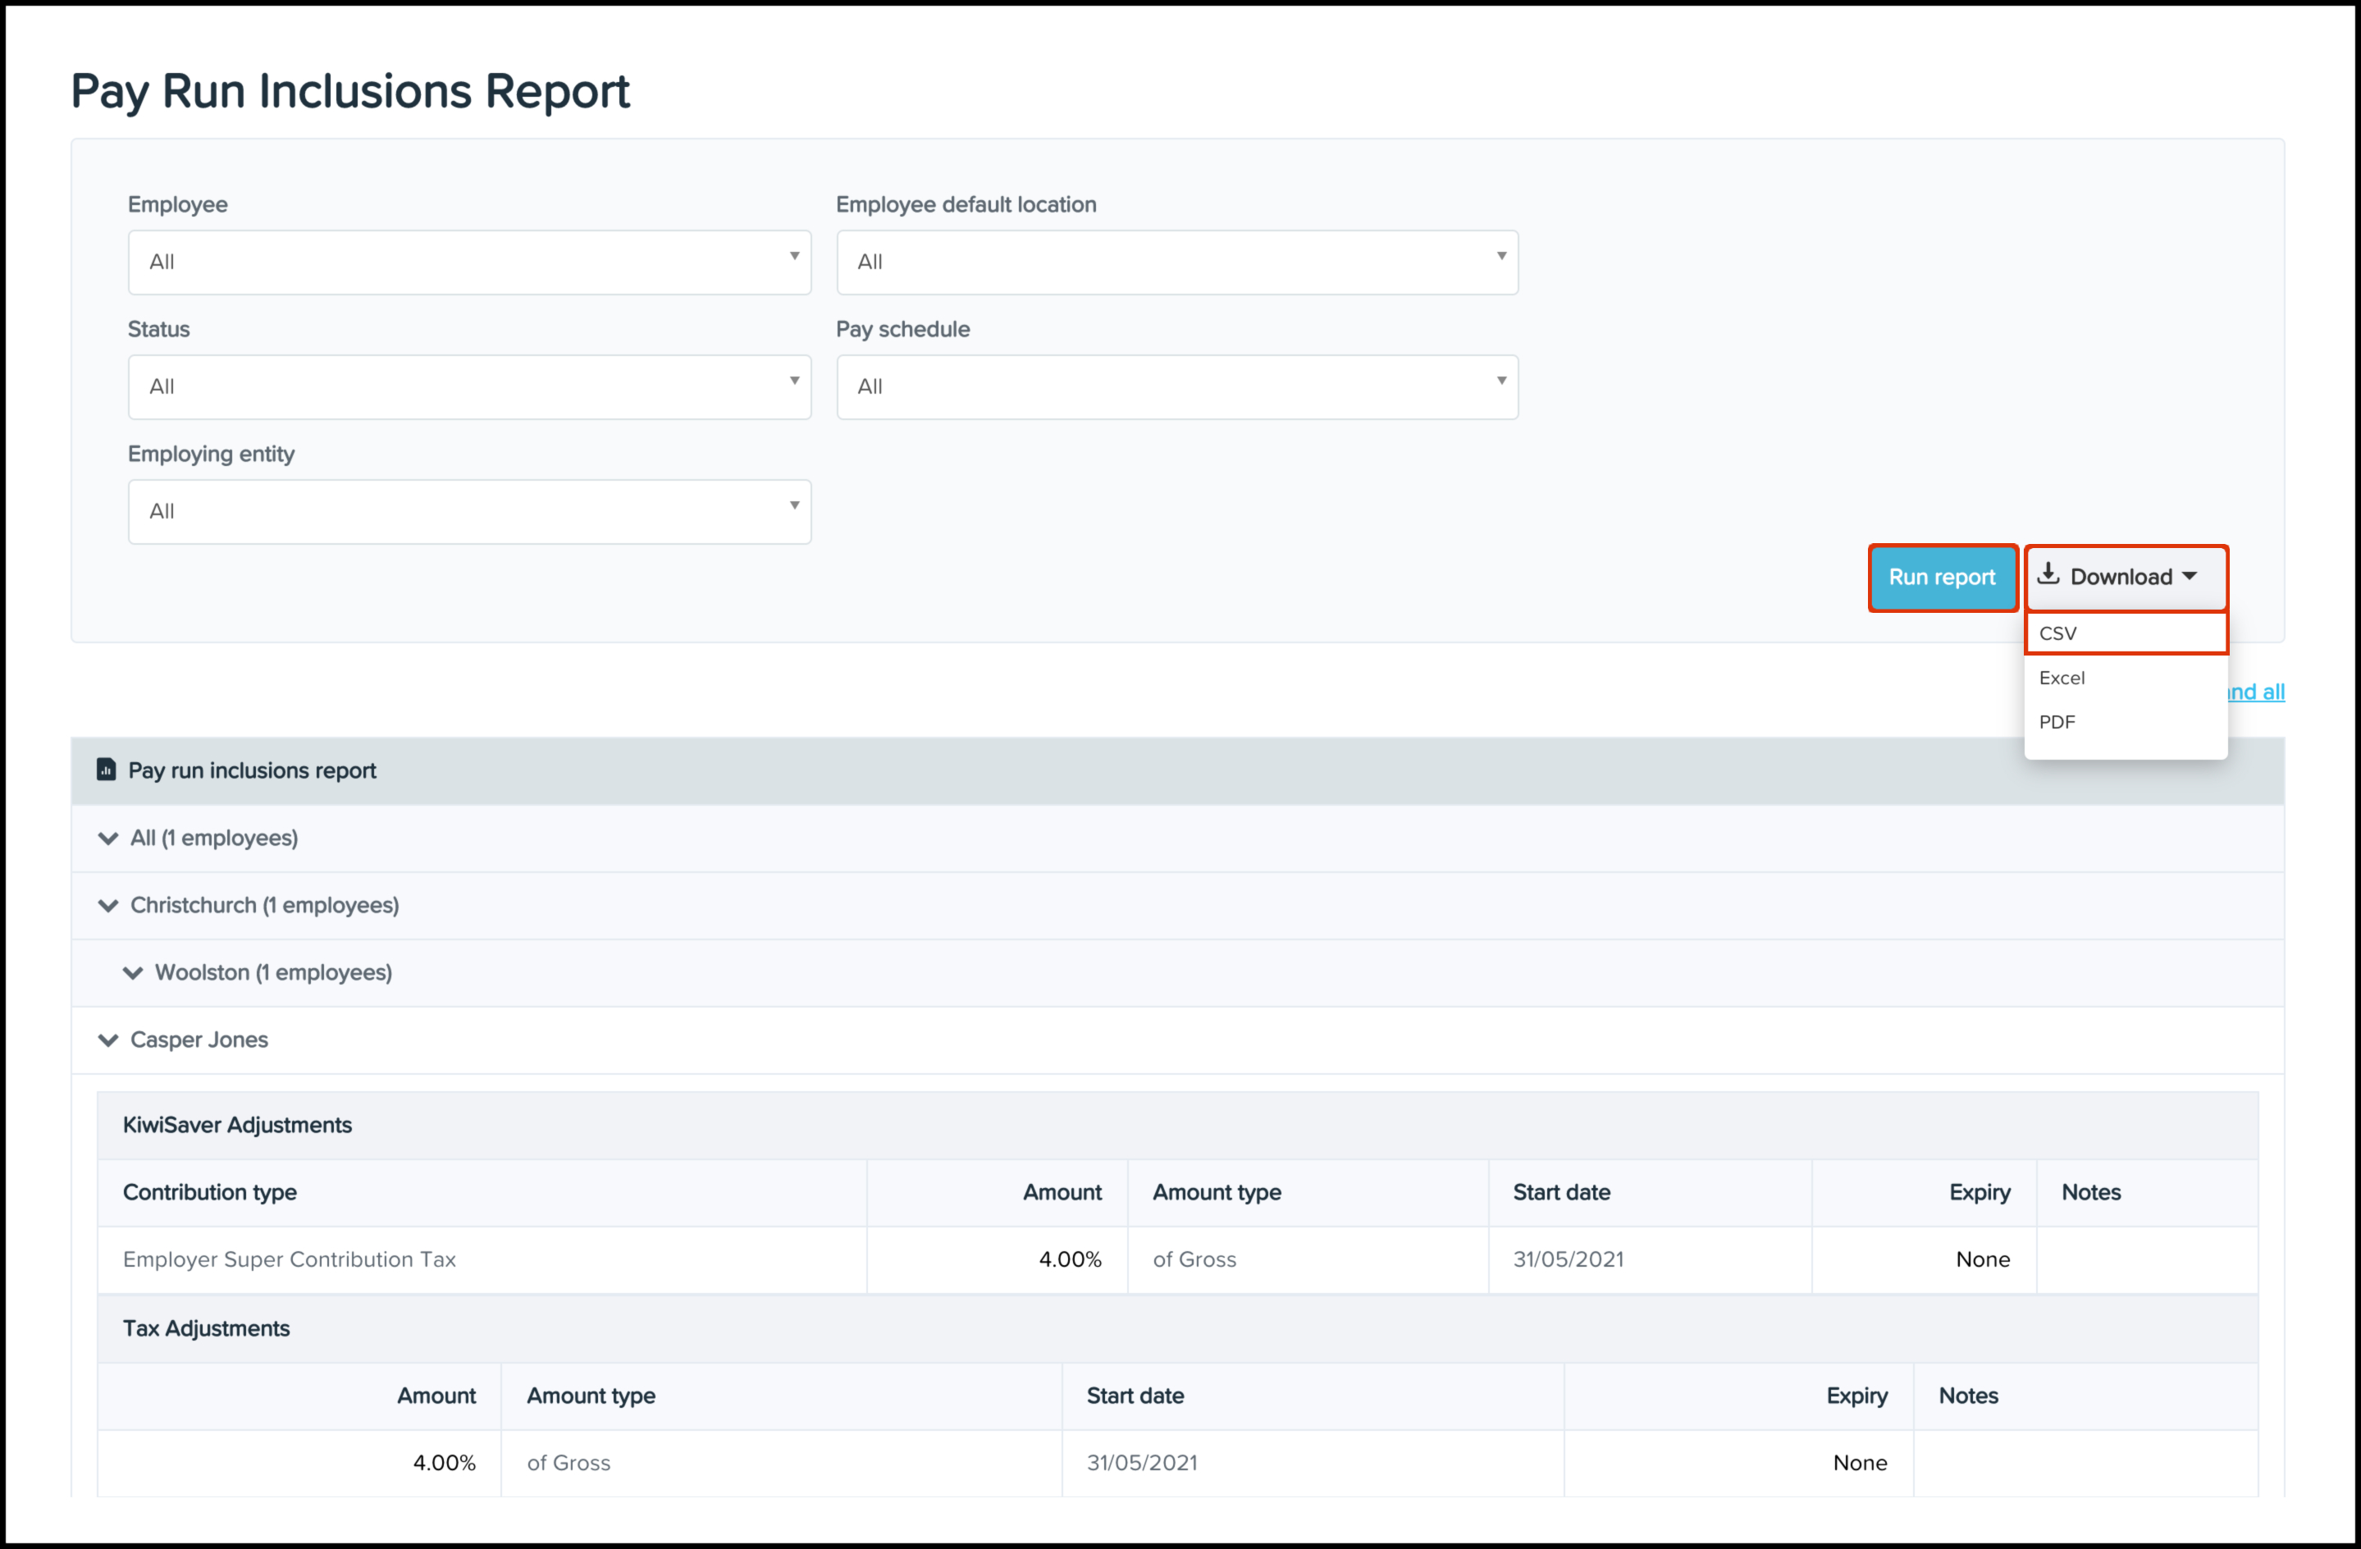Click the partially hidden expand all link
Image resolution: width=2361 pixels, height=1549 pixels.
coord(2257,692)
